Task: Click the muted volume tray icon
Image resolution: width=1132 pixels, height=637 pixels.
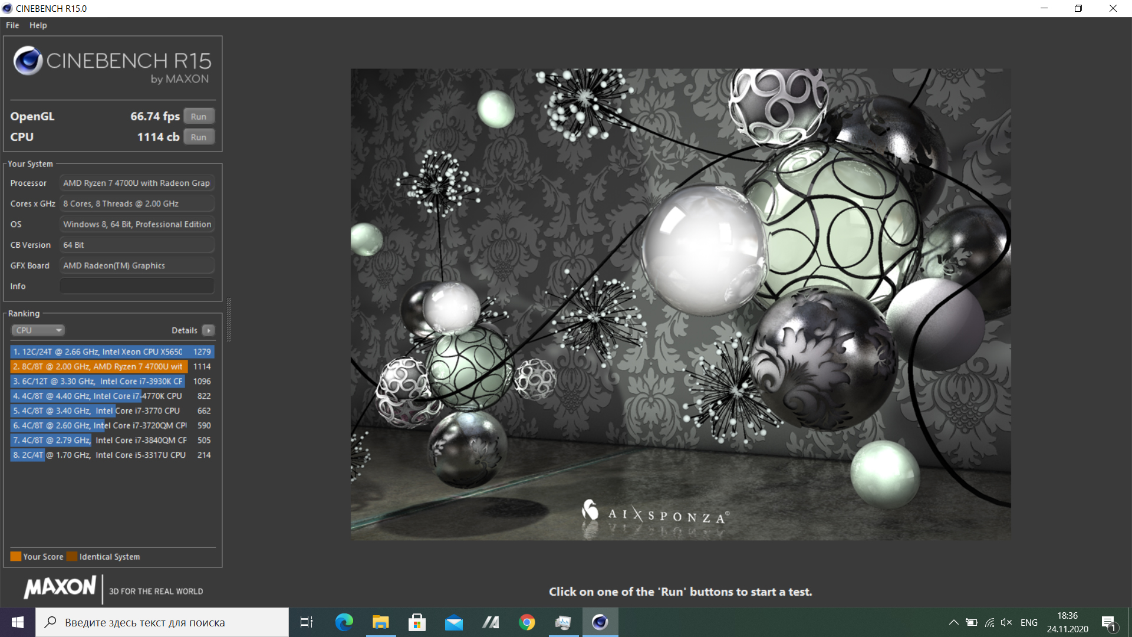Action: [x=1006, y=622]
